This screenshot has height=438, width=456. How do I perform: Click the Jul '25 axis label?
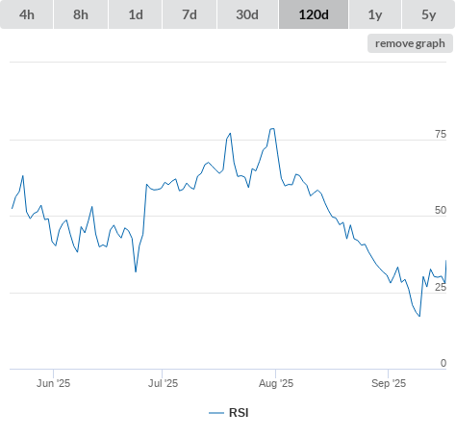[163, 383]
